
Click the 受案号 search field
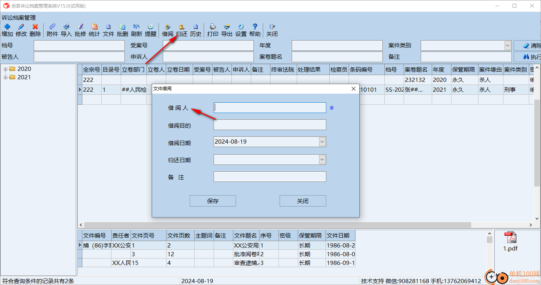[x=208, y=45]
